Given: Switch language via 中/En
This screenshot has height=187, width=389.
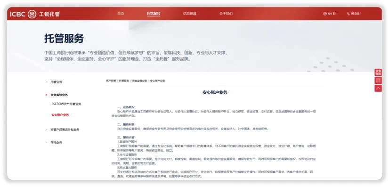Looking at the screenshot, I should [332, 14].
